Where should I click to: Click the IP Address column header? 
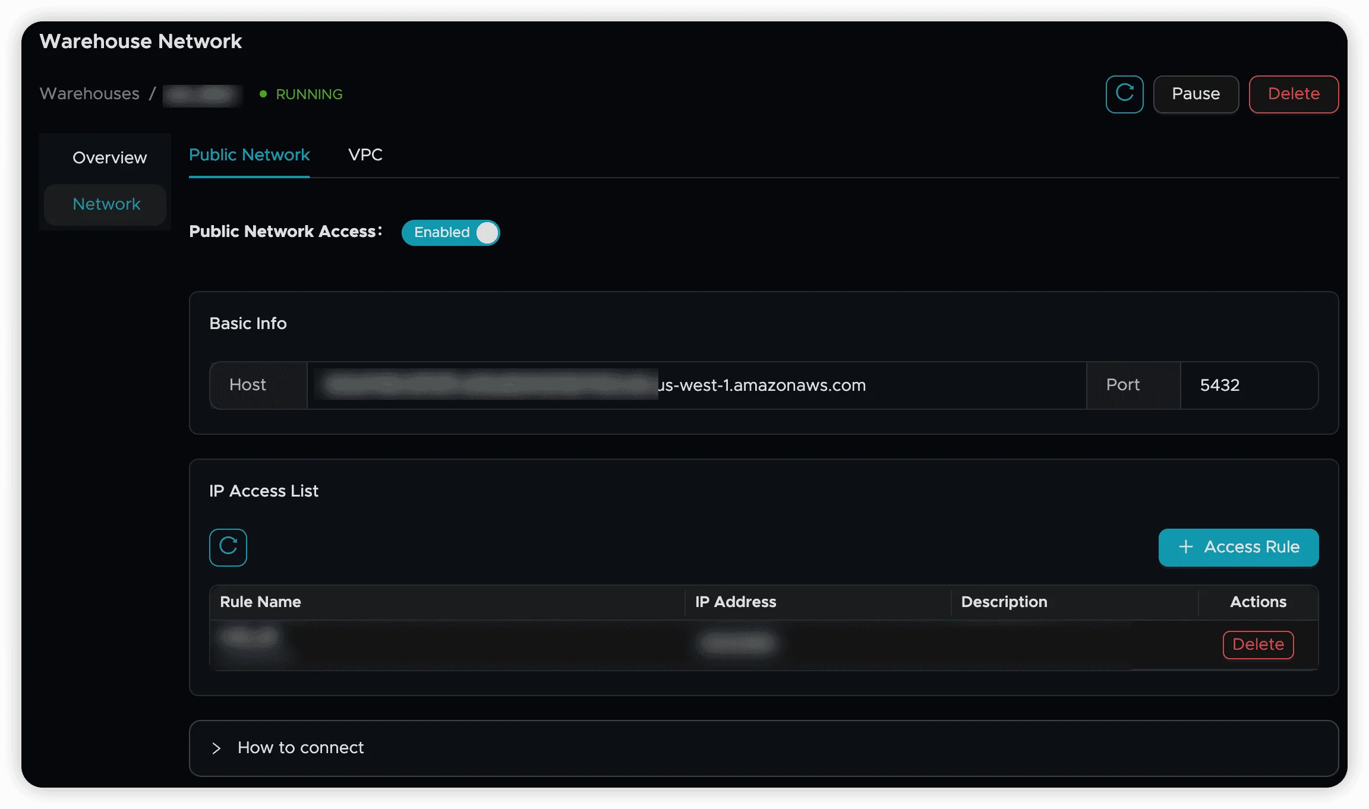click(x=736, y=602)
